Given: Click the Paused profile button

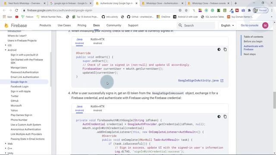Looking at the screenshot, I should tap(260, 10).
